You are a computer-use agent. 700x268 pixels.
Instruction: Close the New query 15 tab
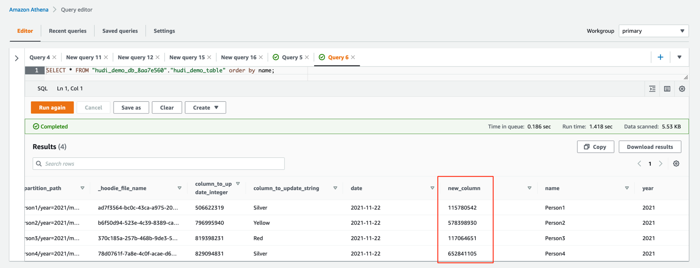click(209, 57)
